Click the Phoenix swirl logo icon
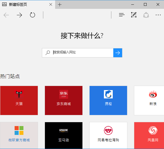This screenshot has width=164, height=149. pyautogui.click(x=153, y=130)
